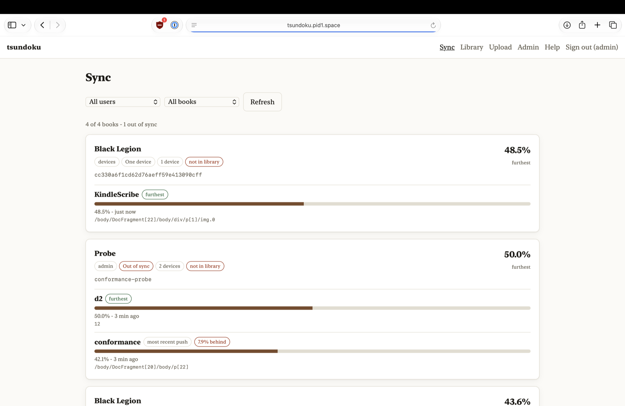Open the sidebar tab group chevron
The height and width of the screenshot is (406, 625).
pos(23,25)
